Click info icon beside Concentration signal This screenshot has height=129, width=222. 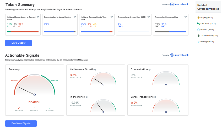(149, 69)
